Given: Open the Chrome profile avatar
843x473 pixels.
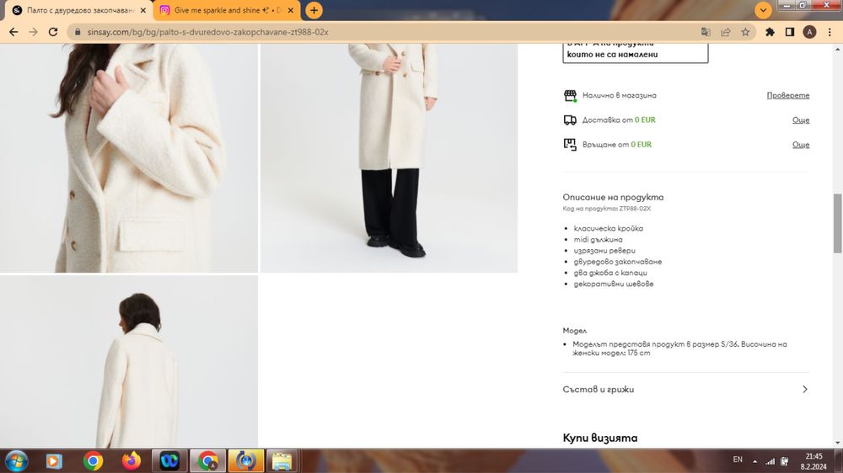Looking at the screenshot, I should (809, 32).
